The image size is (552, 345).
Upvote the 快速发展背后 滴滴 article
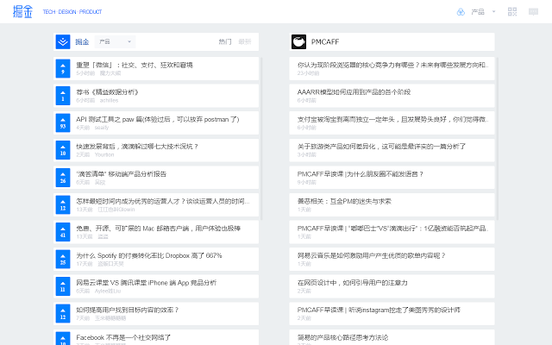coord(63,150)
